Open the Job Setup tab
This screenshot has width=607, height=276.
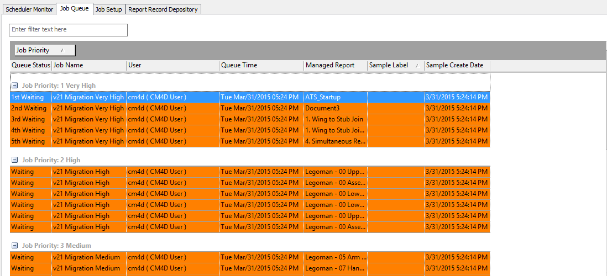tap(108, 9)
